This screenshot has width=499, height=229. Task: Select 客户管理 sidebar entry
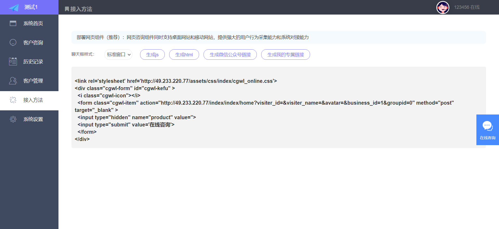pos(33,81)
